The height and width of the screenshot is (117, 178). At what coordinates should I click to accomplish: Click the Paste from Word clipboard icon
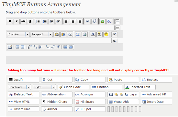point(63,34)
